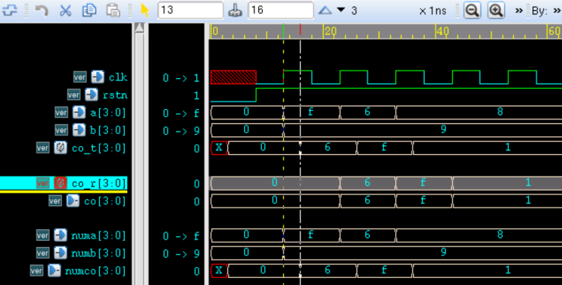Click the leftmost toolbar link icon
Image resolution: width=562 pixels, height=285 pixels.
click(9, 10)
